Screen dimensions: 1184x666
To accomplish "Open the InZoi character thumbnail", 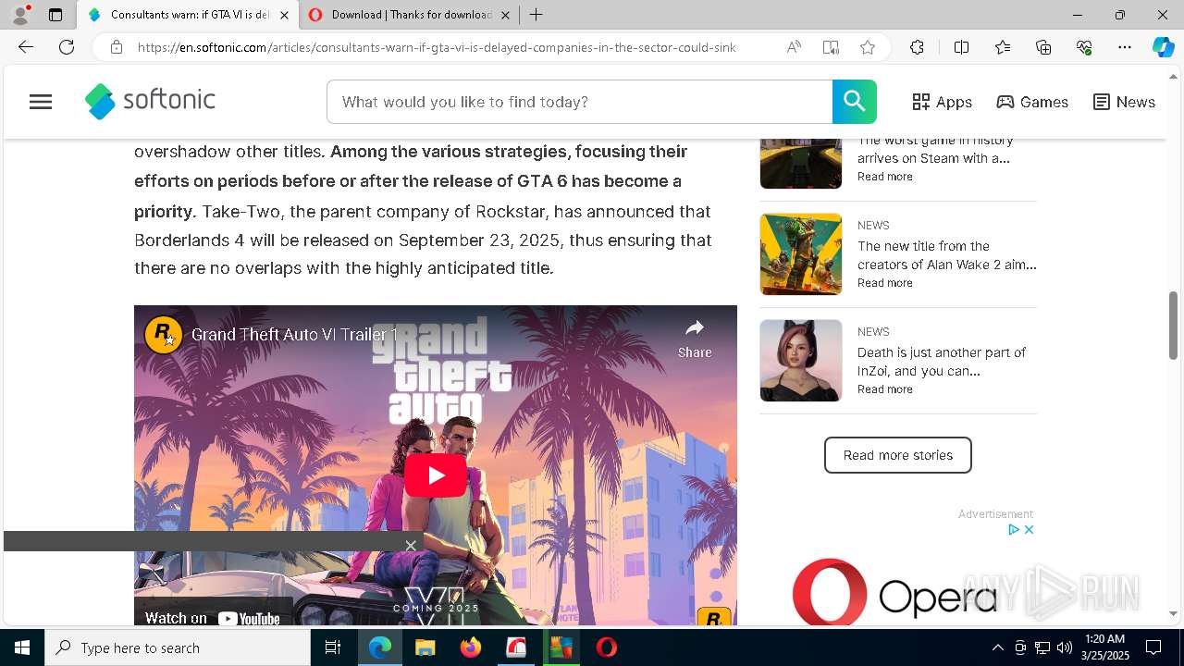I will [x=801, y=361].
